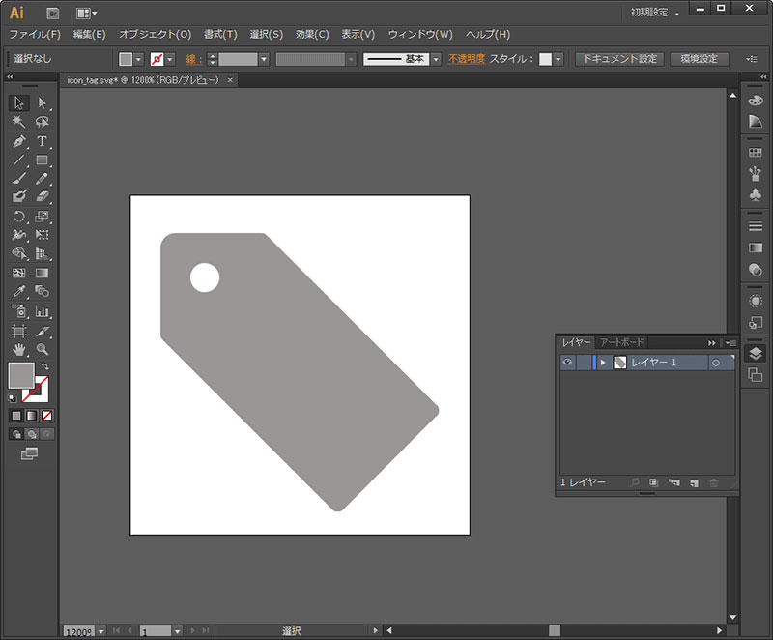This screenshot has height=640, width=773.
Task: Select the Lasso tool
Action: [x=42, y=122]
